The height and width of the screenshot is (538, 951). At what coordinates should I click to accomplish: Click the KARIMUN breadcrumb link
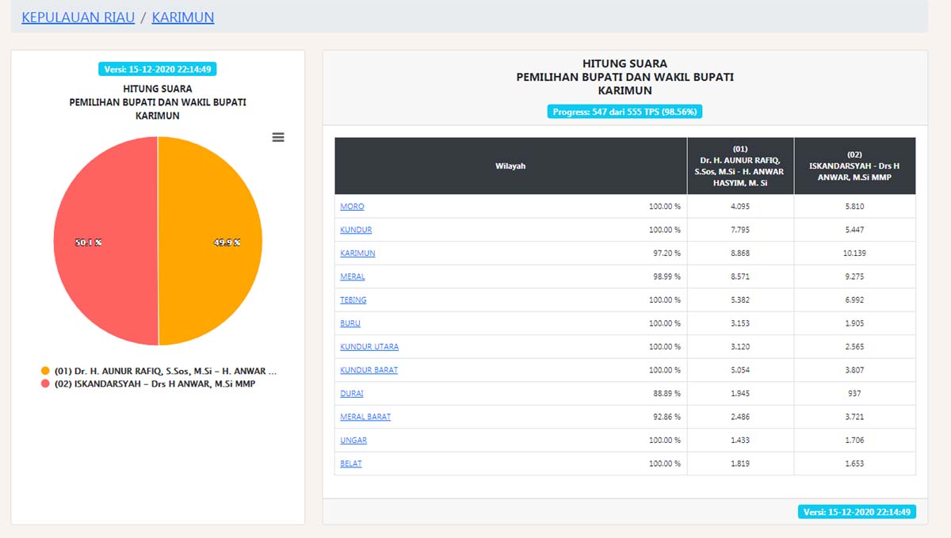click(x=182, y=17)
